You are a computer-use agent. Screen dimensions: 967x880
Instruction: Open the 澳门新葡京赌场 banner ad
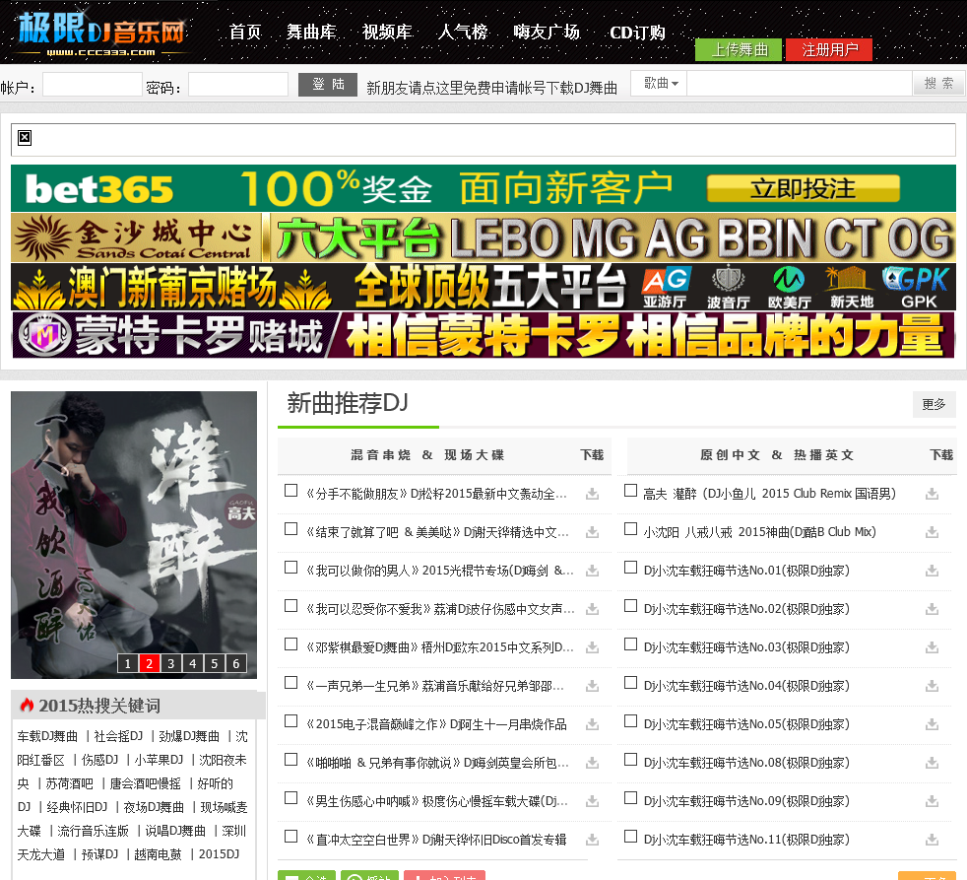483,287
